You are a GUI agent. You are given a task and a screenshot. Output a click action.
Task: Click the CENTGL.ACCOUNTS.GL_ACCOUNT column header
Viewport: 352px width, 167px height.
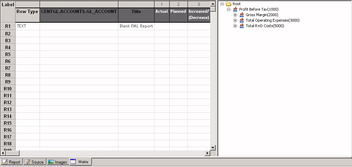coord(79,15)
